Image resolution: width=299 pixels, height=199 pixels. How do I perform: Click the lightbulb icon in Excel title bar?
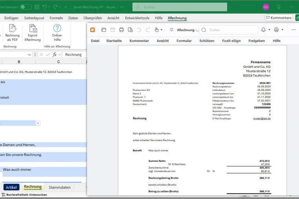click(279, 7)
